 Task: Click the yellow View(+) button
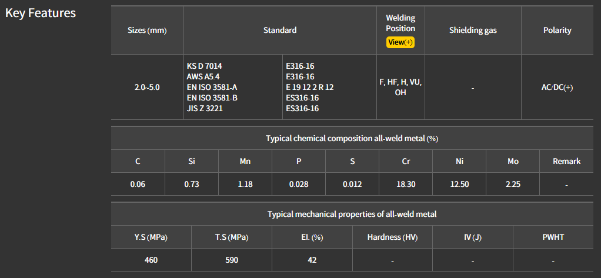pyautogui.click(x=400, y=42)
